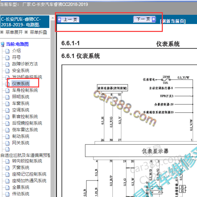Click page icon beside 车身控制系统
Image resolution: width=197 pixels, height=197 pixels.
tap(8, 90)
